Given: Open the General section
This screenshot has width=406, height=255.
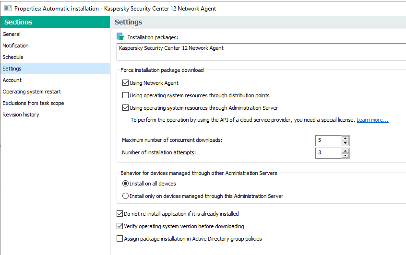Looking at the screenshot, I should pyautogui.click(x=12, y=34).
